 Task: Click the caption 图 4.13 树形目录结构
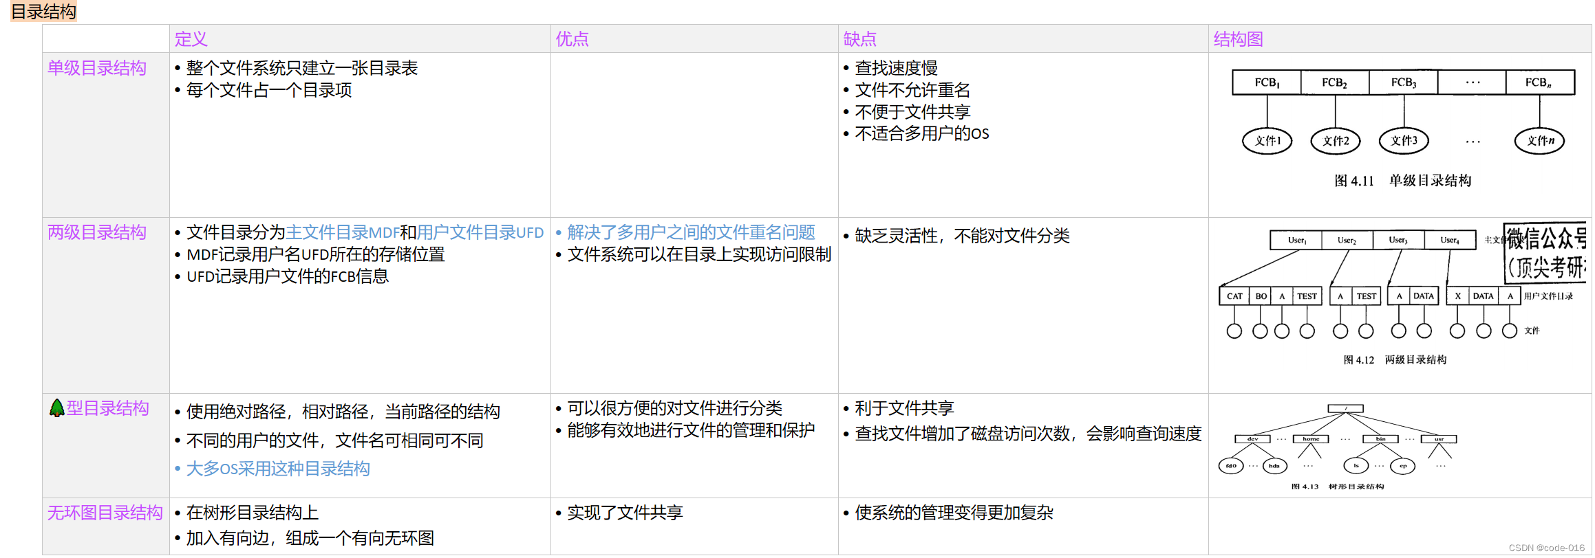[1338, 487]
